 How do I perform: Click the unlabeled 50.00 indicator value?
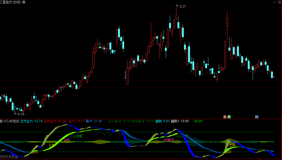point(198,121)
